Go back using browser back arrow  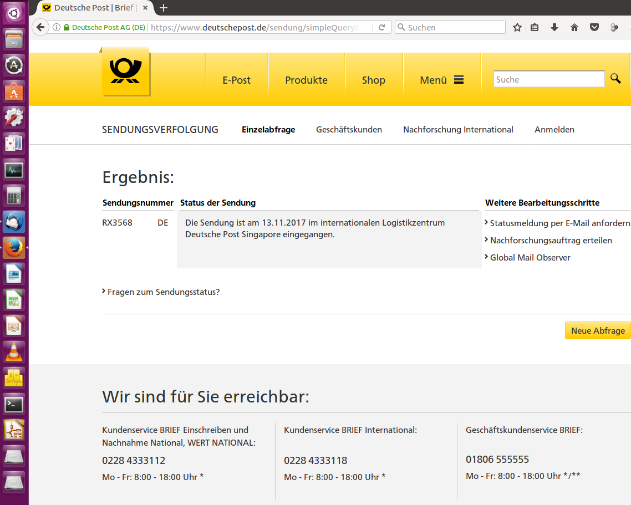(40, 27)
